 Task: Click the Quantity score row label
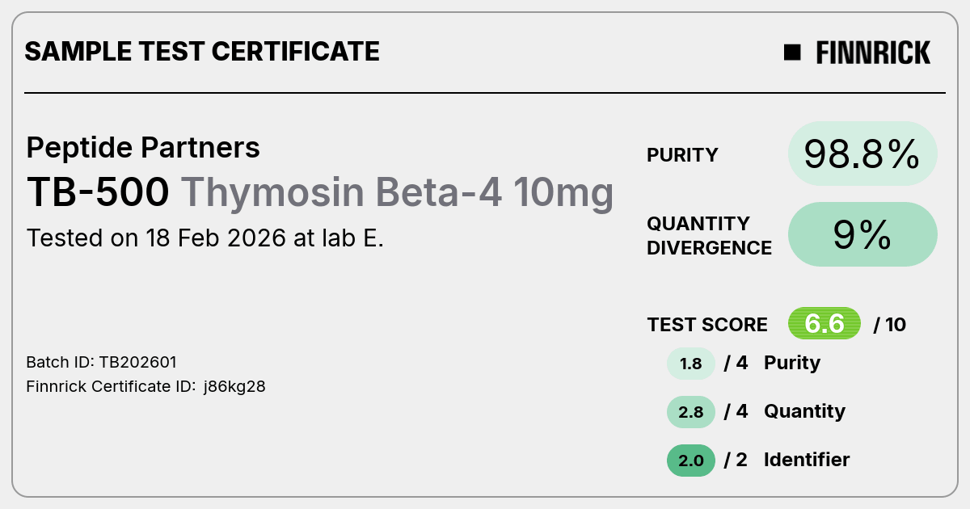click(804, 412)
